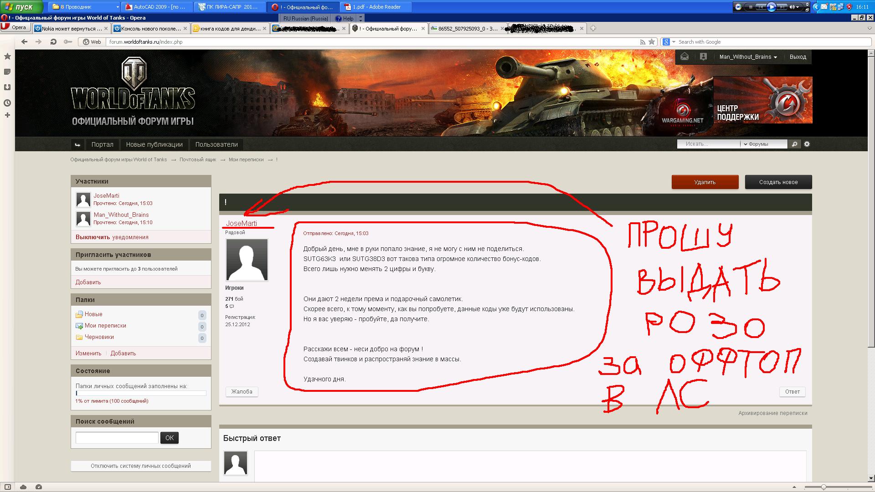The image size is (875, 492).
Task: Play media in taskbar player toolbar
Action: tap(771, 7)
